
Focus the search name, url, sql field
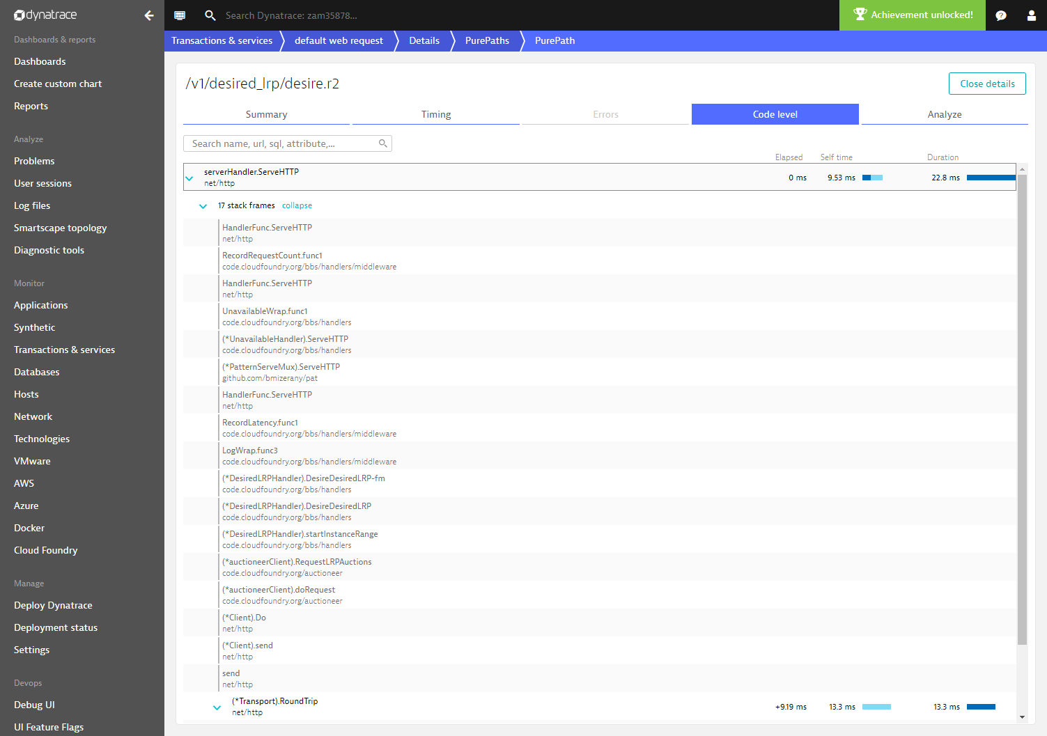click(288, 143)
